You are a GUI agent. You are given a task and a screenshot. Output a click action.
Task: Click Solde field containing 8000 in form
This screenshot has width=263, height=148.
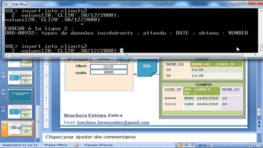108,72
